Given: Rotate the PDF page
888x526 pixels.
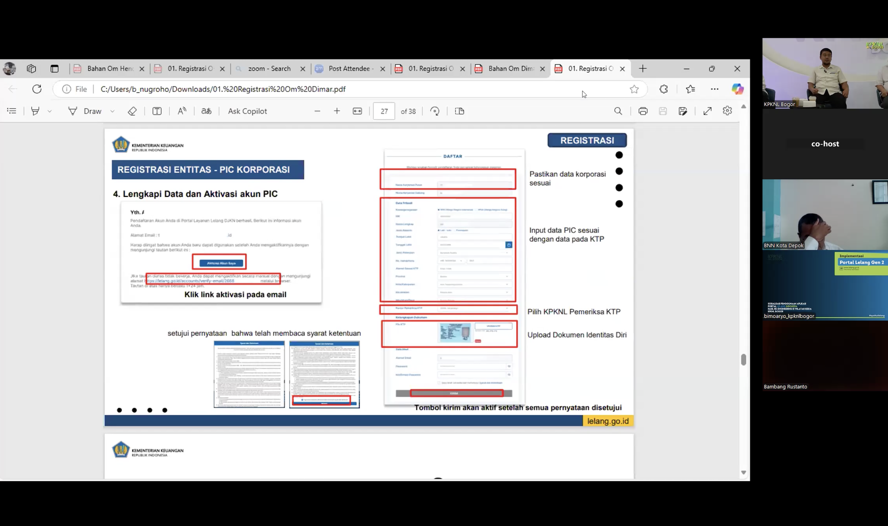Looking at the screenshot, I should [x=435, y=111].
